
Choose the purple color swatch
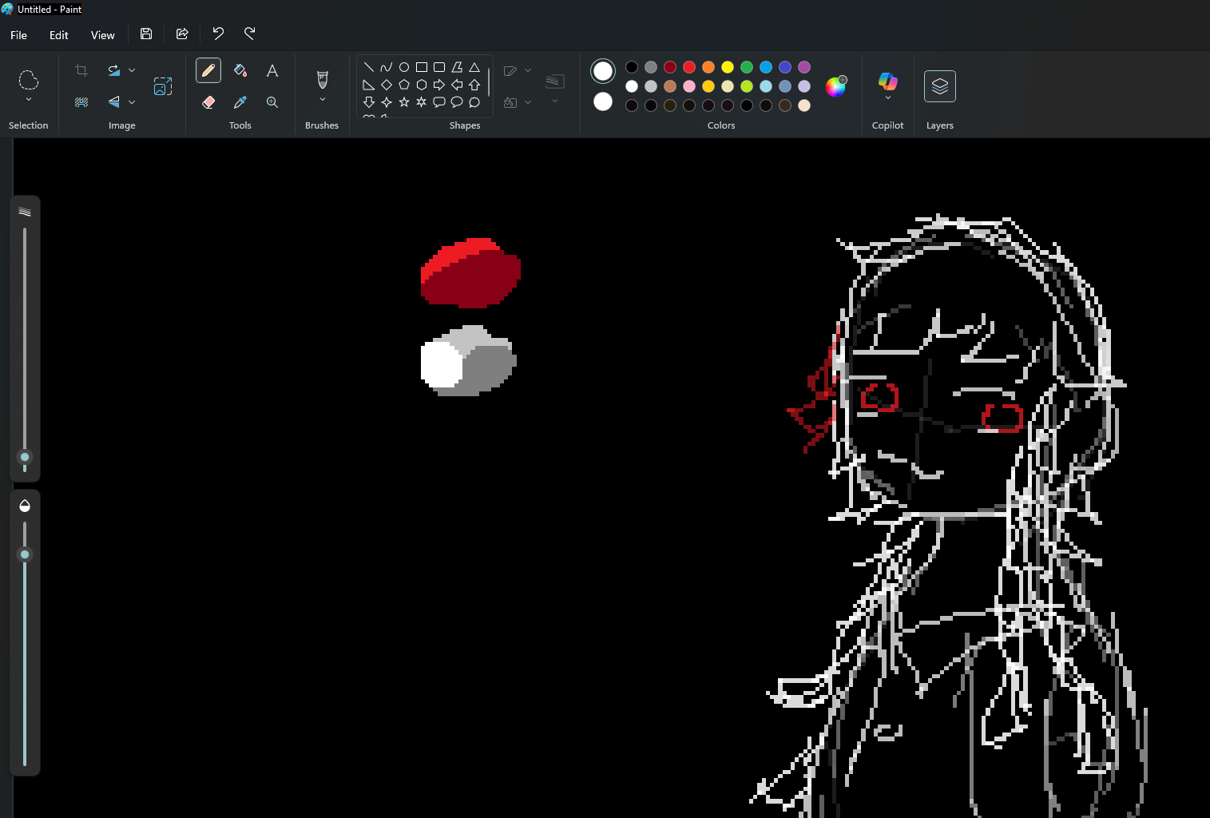[x=804, y=67]
